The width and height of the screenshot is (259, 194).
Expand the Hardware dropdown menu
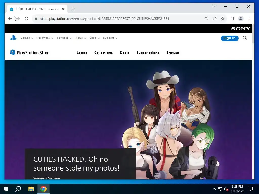tap(45, 38)
